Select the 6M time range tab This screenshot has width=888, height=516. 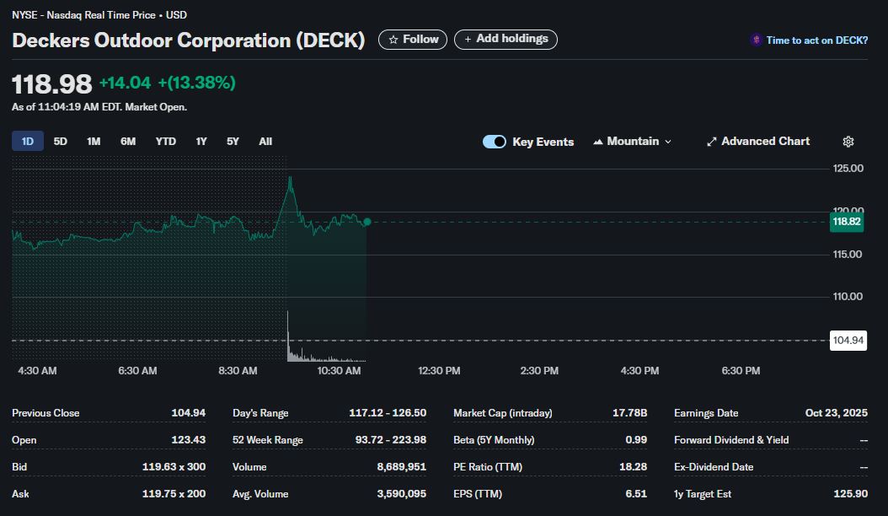tap(128, 141)
